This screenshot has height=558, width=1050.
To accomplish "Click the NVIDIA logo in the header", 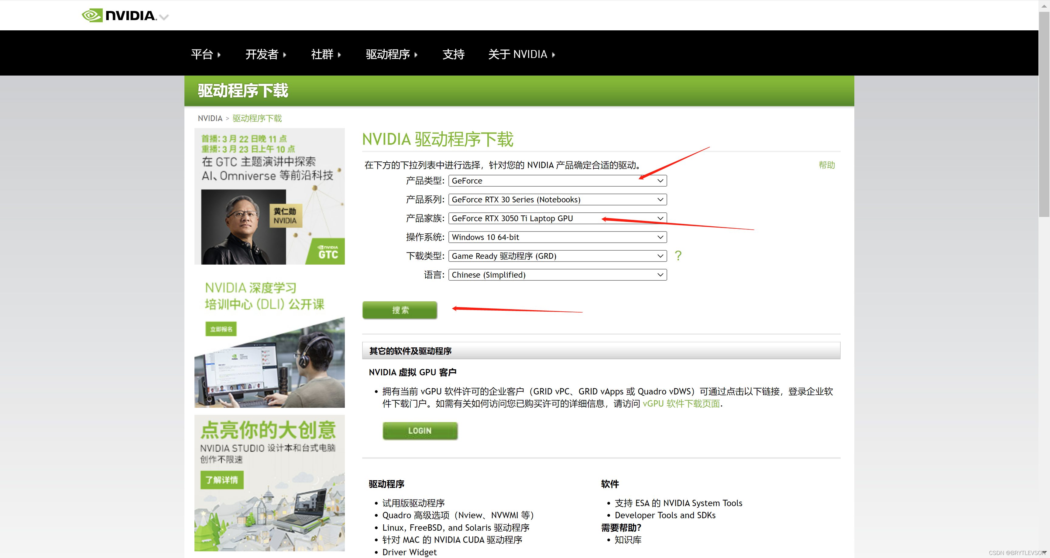I will (x=119, y=15).
